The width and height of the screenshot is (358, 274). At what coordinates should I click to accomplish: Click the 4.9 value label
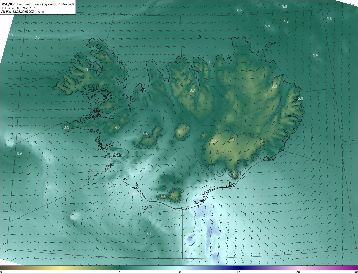(286, 21)
